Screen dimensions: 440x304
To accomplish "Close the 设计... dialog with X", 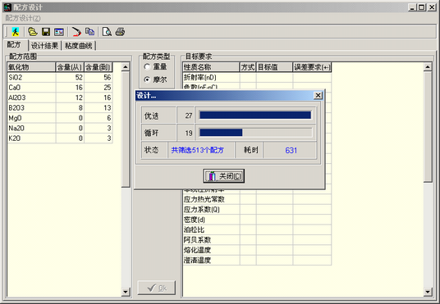I will 318,96.
